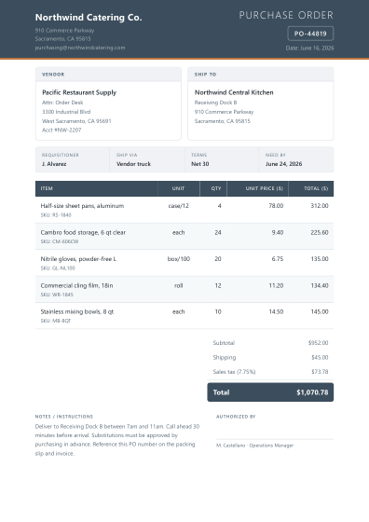Click terms value Net 30
The image size is (369, 522).
(x=200, y=164)
